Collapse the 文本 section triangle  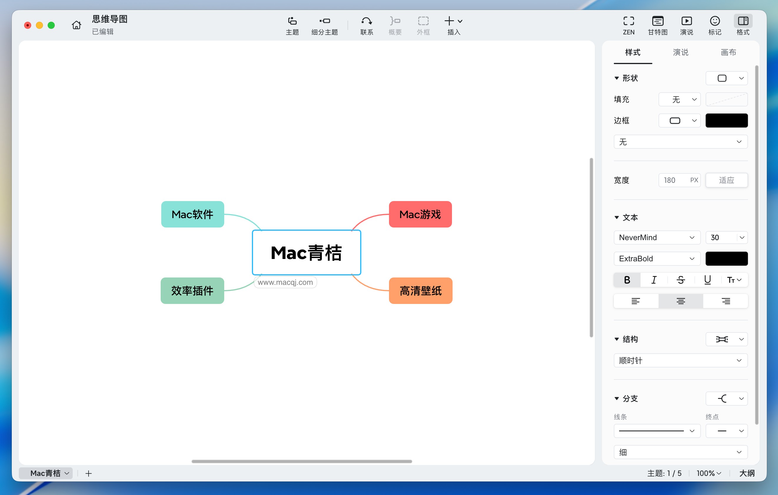616,218
